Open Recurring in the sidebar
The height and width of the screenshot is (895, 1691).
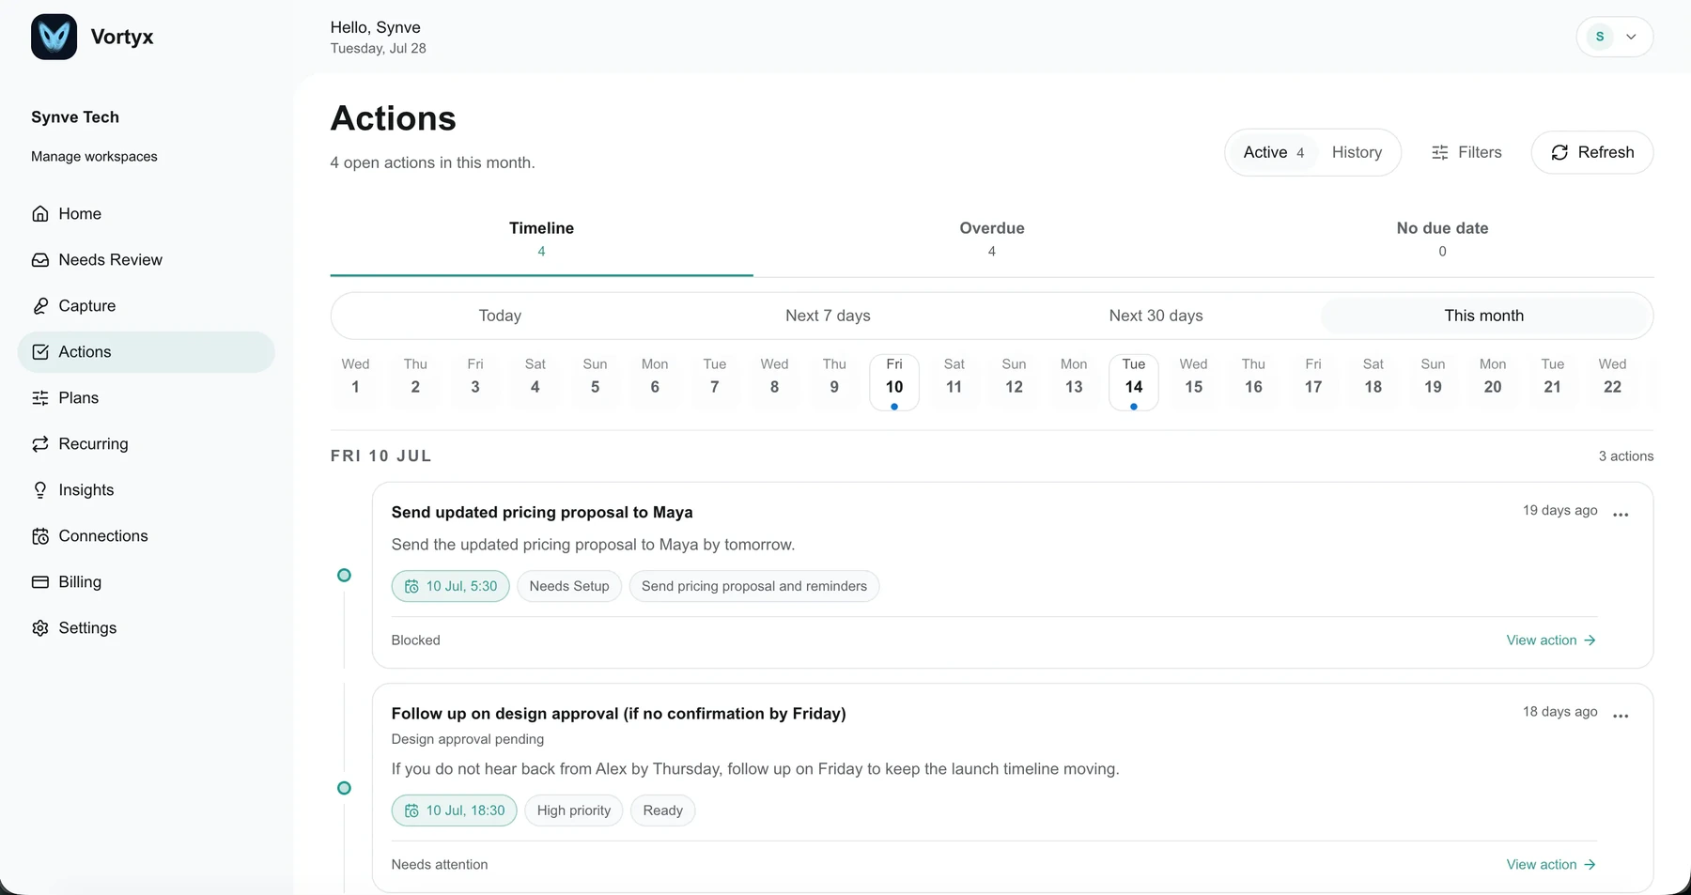coord(146,444)
